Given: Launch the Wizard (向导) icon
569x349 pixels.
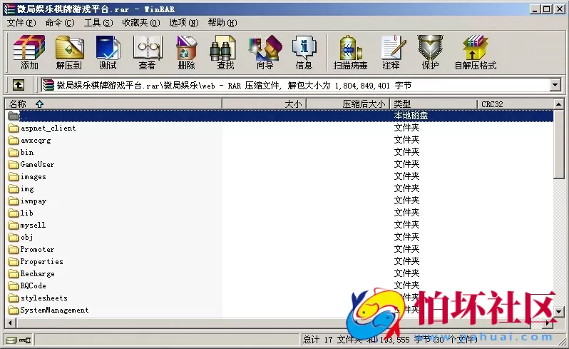Looking at the screenshot, I should (265, 52).
